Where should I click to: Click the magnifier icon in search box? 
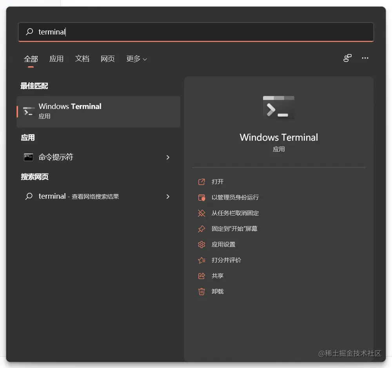click(29, 31)
